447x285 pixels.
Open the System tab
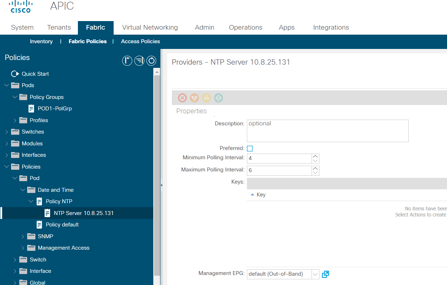pos(22,27)
